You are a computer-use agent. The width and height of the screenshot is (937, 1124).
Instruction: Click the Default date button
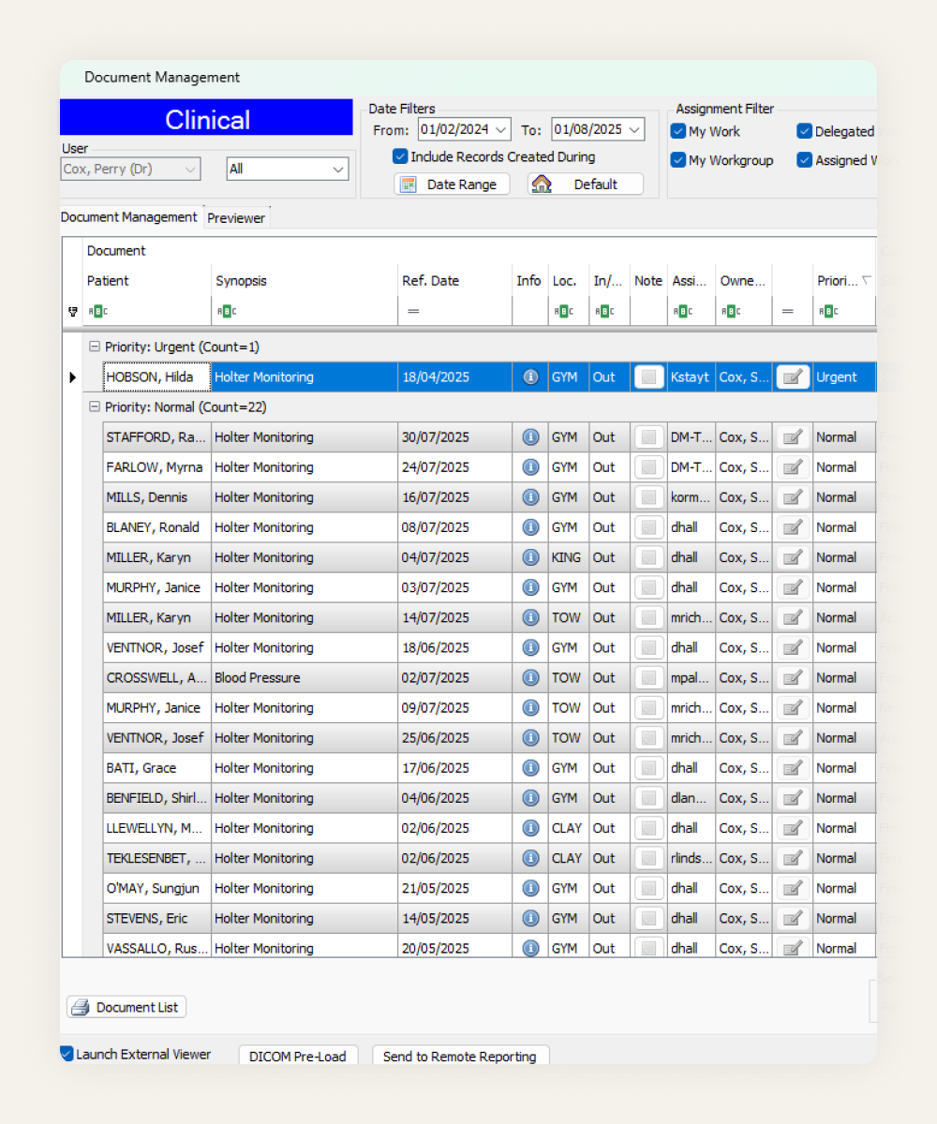(x=586, y=185)
